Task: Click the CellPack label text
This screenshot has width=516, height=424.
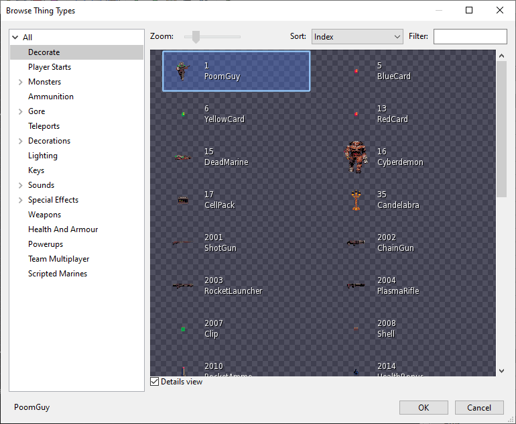Action: click(220, 205)
